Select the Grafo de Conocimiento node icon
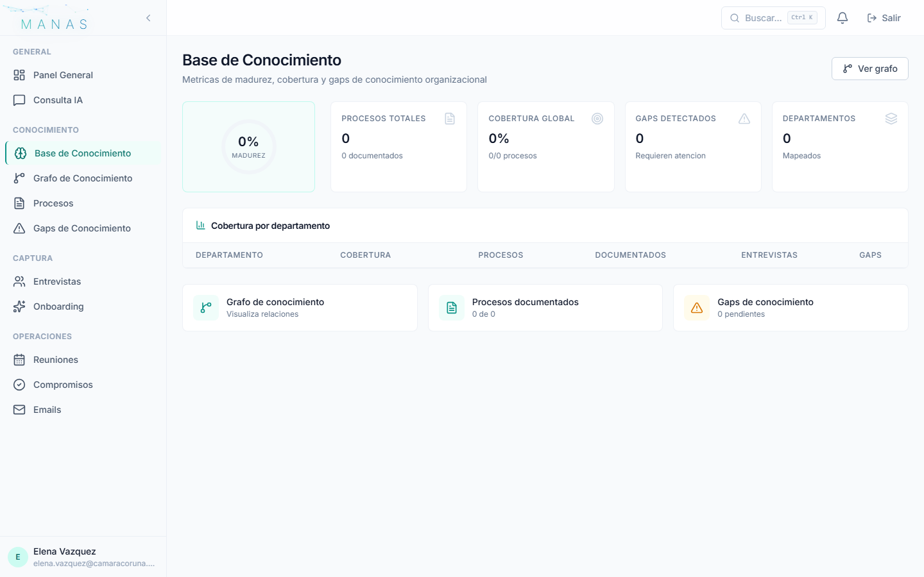This screenshot has height=577, width=924. 19,178
